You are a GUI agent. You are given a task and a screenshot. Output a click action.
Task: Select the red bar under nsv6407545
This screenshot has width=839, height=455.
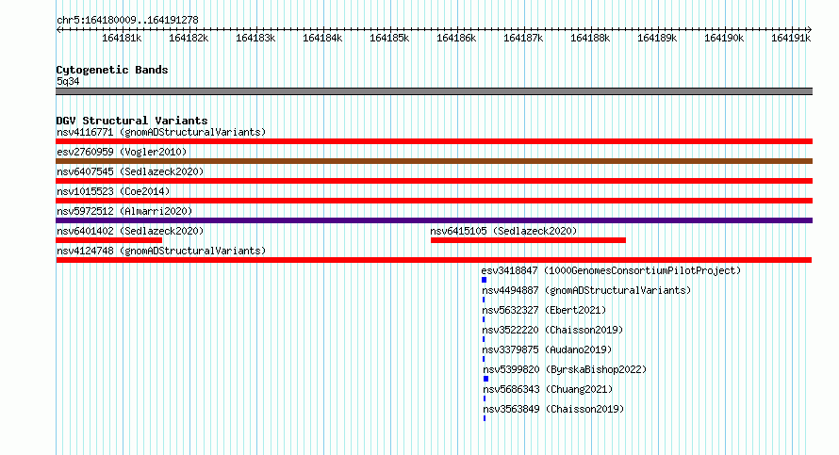click(434, 181)
